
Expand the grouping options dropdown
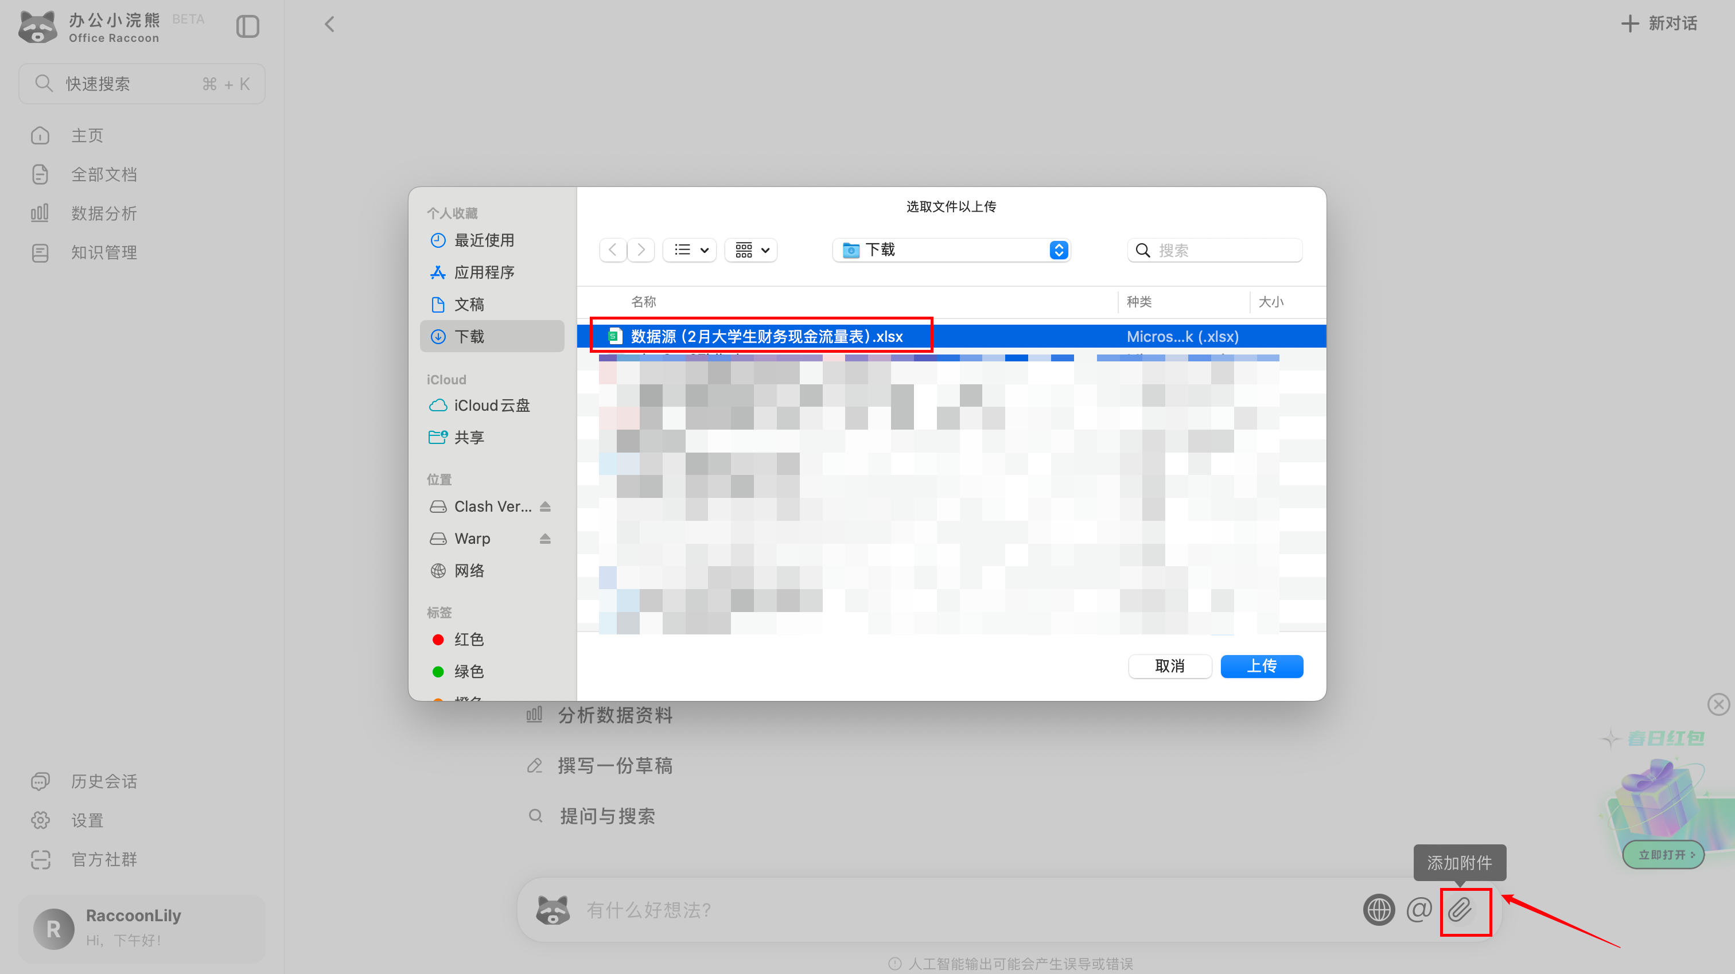(x=752, y=250)
